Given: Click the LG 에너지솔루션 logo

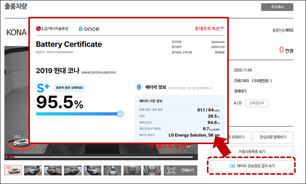Looking at the screenshot, I should pyautogui.click(x=52, y=28).
